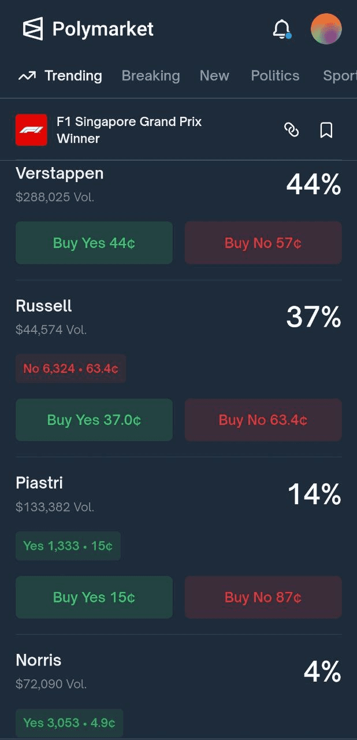
Task: Select the Trending tab
Action: point(60,76)
